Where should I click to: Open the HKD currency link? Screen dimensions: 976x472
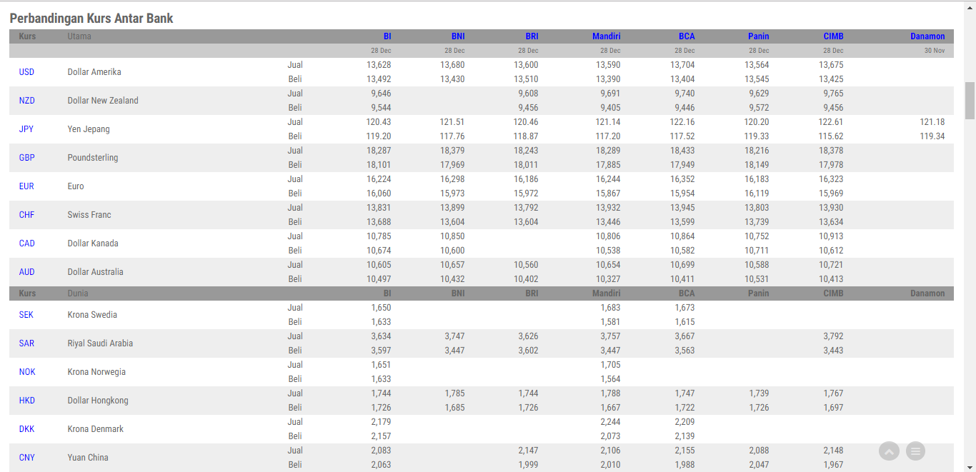pyautogui.click(x=26, y=401)
